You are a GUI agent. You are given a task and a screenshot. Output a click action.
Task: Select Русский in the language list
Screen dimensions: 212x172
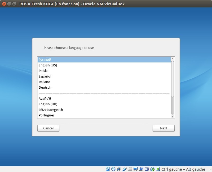tap(104, 60)
